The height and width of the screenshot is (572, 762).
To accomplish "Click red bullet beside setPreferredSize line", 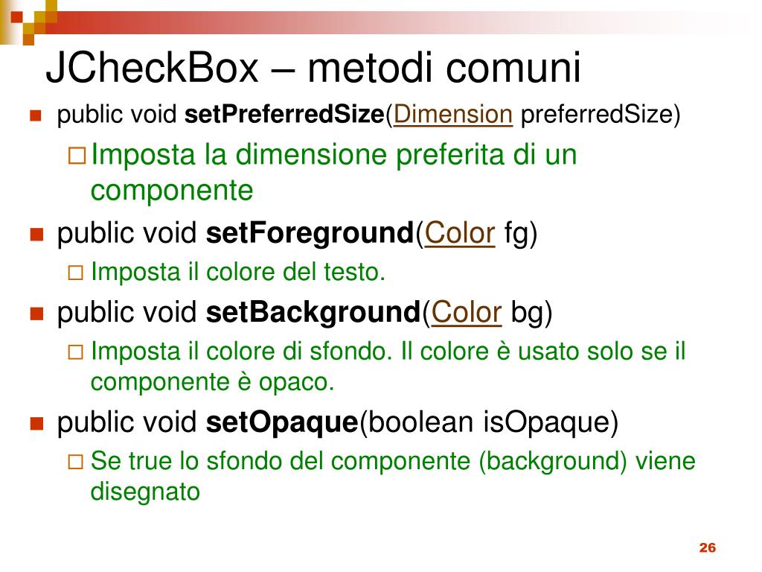I will [x=34, y=116].
